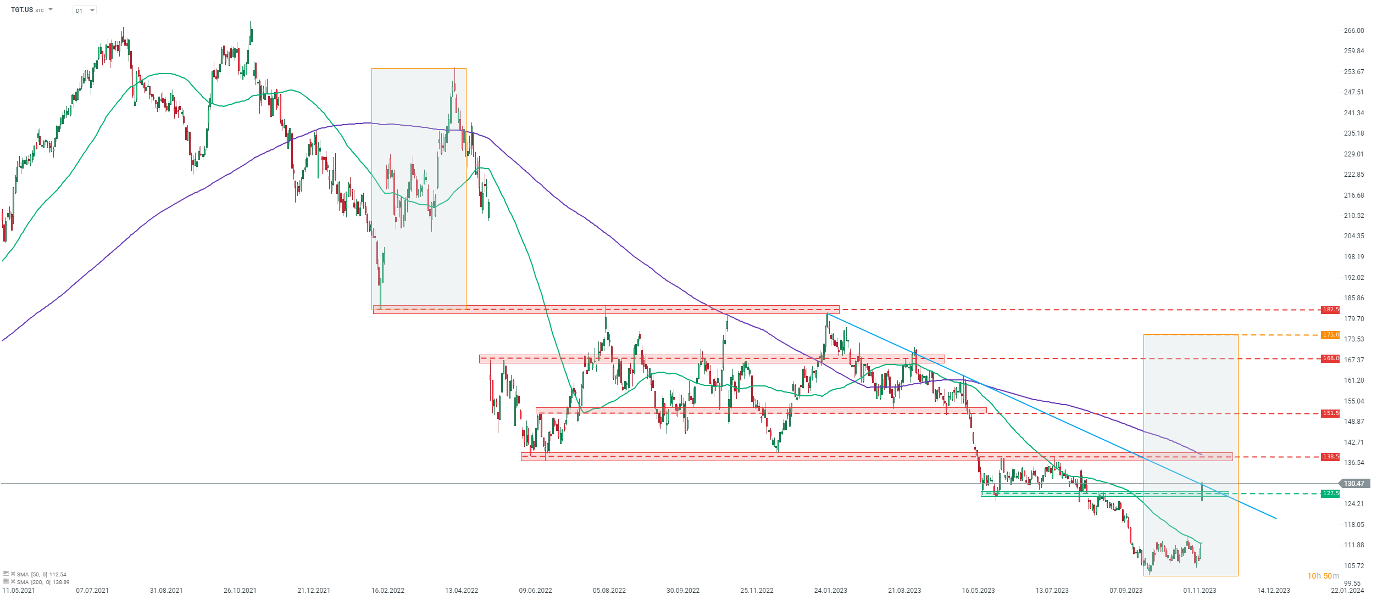Click the 266.00 value on price axis
This screenshot has height=600, width=1377.
coord(1353,31)
